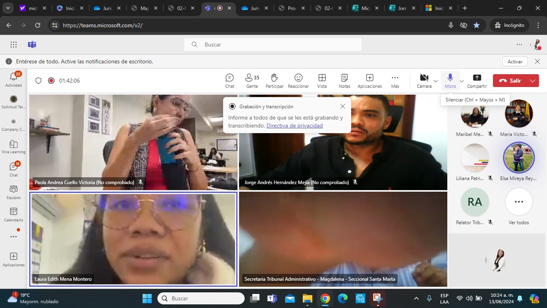The height and width of the screenshot is (308, 547).
Task: Expand the Salir leave options arrow
Action: pos(533,81)
